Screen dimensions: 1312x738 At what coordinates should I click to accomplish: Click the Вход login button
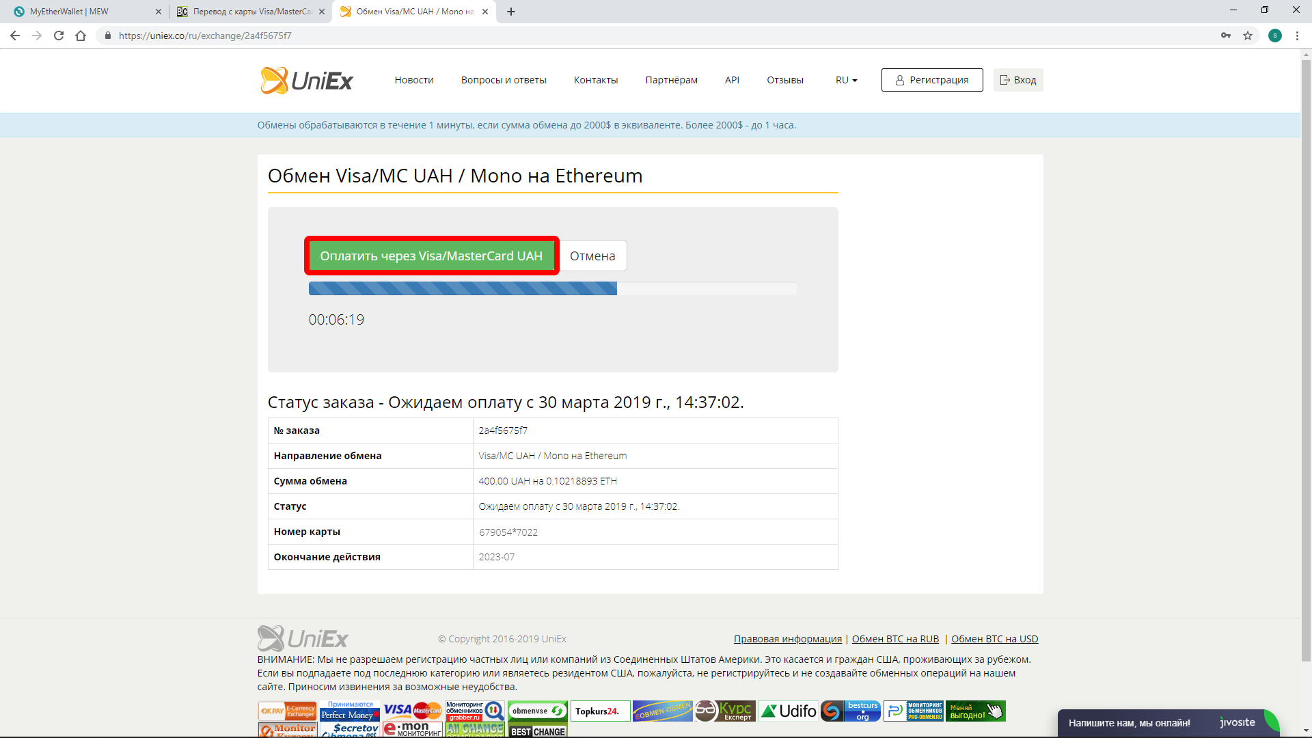1018,80
